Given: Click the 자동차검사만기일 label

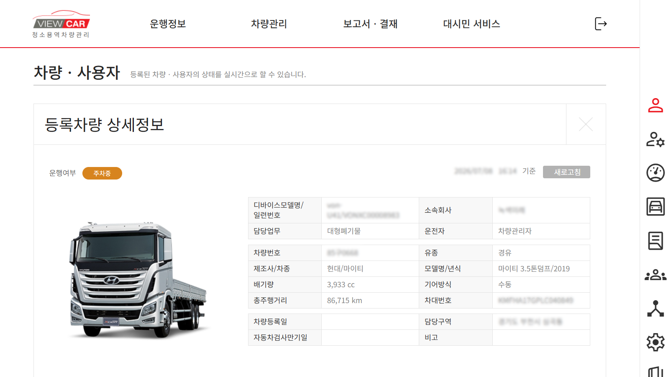Looking at the screenshot, I should 280,338.
